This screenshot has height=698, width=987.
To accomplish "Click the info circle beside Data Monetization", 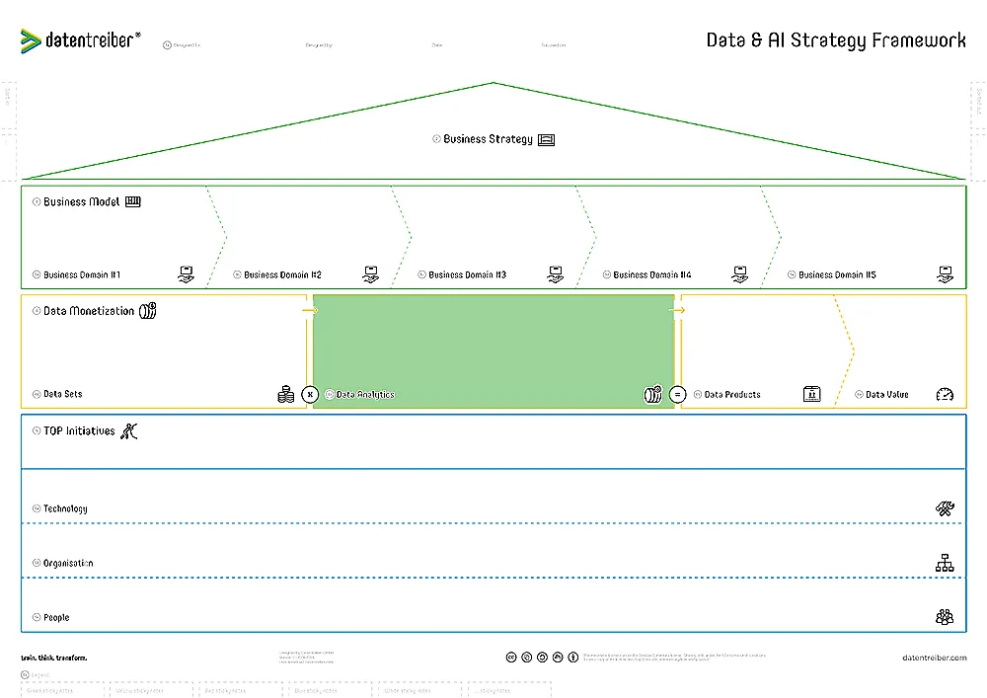I will click(x=37, y=311).
